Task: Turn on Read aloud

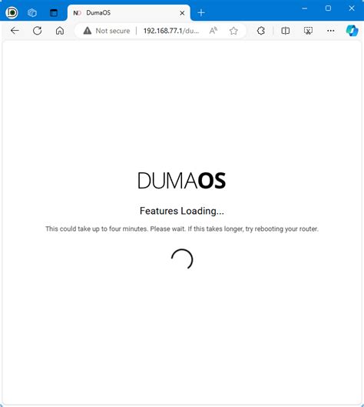Action: tap(213, 31)
